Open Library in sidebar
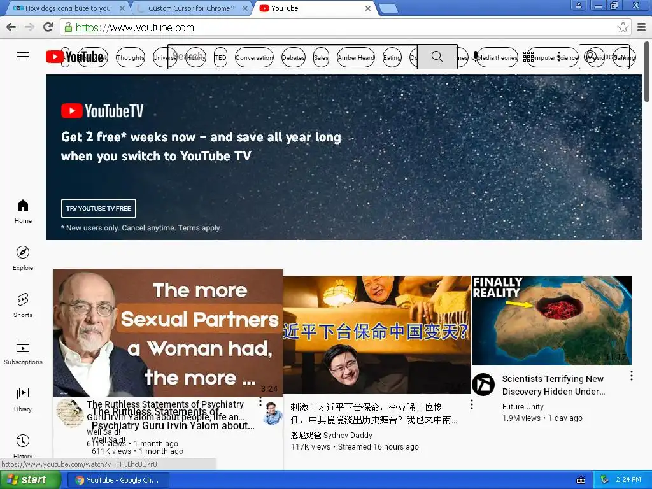Screen dimensions: 652x489 coord(23,399)
